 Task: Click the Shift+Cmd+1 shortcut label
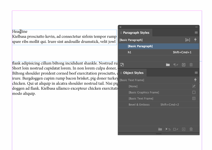tap(182, 52)
